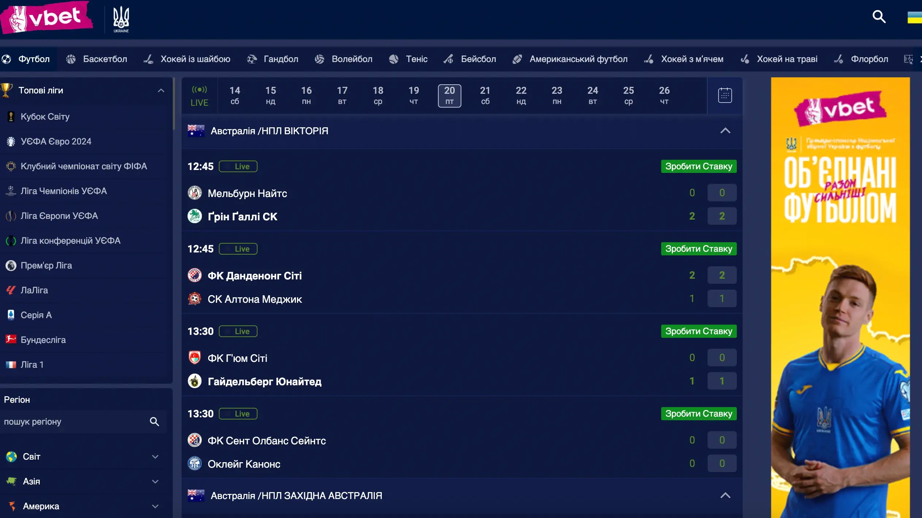
Task: Click Зробити Ставку for the Данденонг Сіті match
Action: pyautogui.click(x=698, y=248)
